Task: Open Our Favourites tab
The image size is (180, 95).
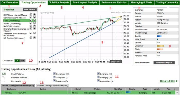Action: (x=10, y=3)
